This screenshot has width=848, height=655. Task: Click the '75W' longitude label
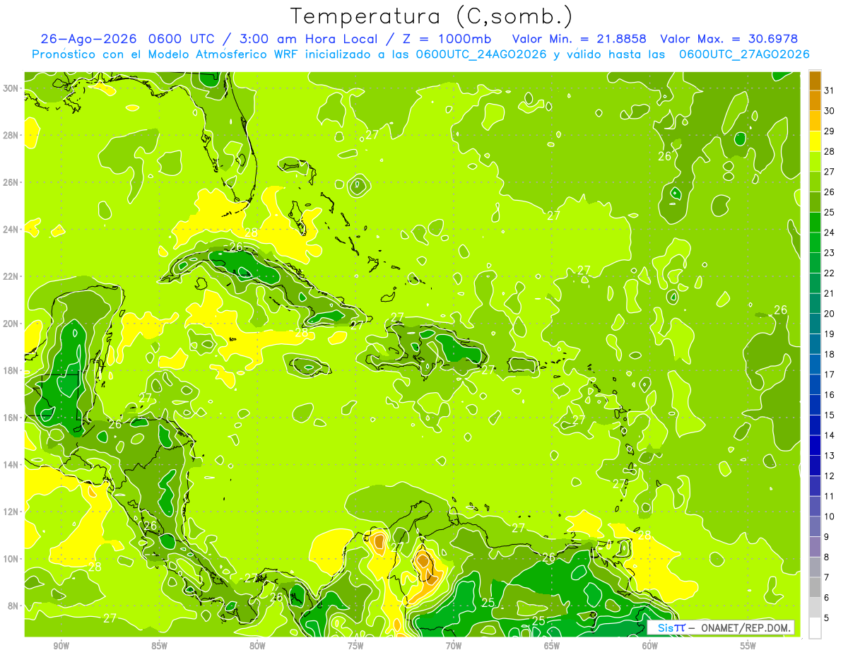(355, 646)
